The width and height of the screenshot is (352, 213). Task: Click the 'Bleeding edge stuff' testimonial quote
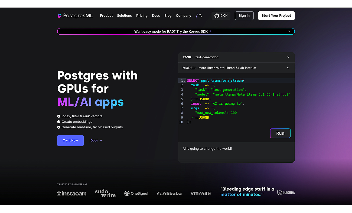(247, 192)
